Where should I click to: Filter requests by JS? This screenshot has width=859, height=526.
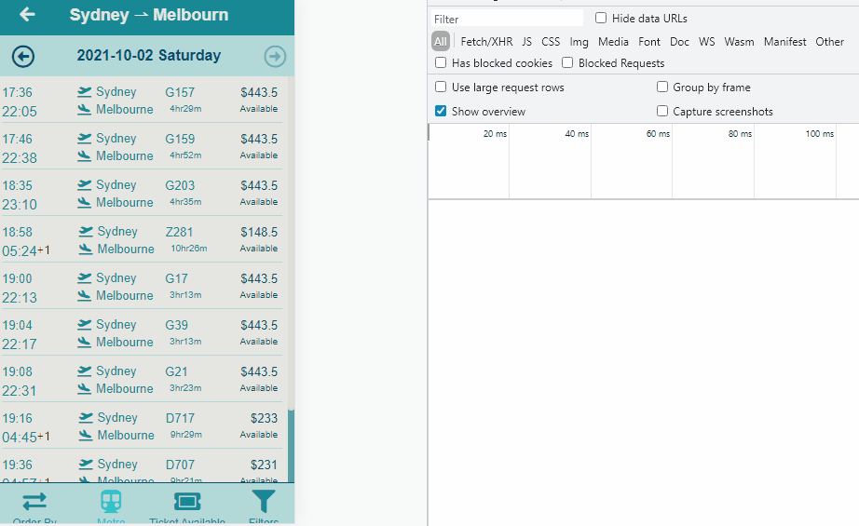[x=527, y=42]
